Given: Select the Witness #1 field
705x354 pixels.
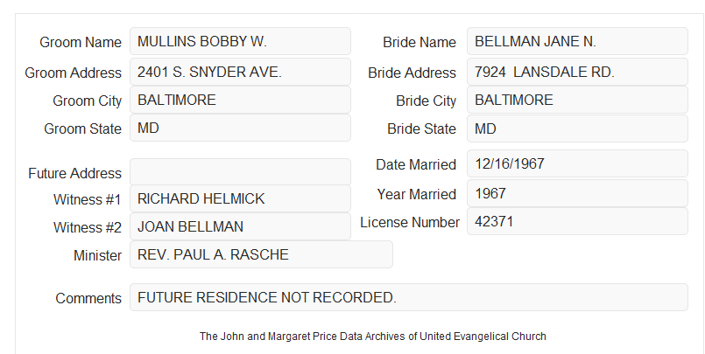Looking at the screenshot, I should 240,198.
